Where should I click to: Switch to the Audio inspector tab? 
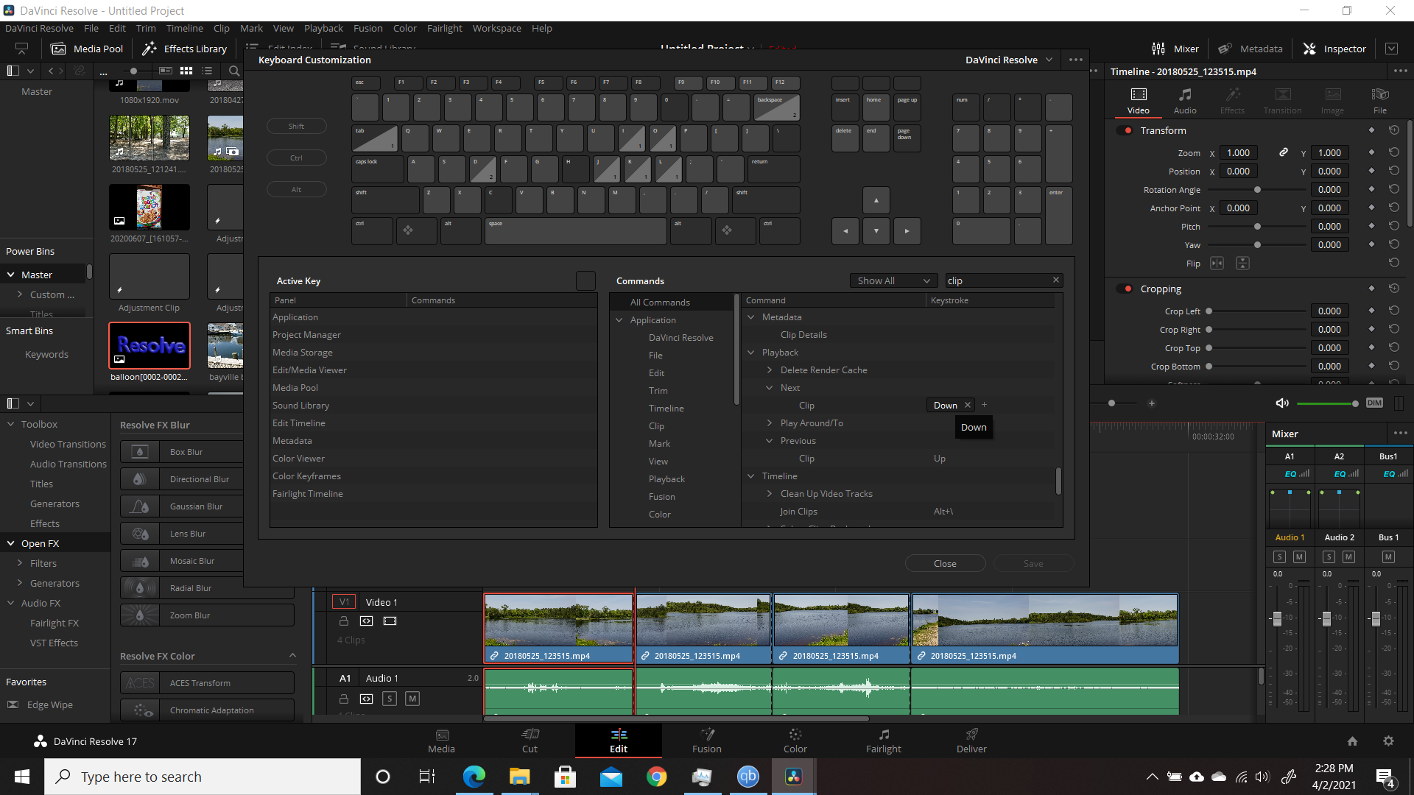point(1185,101)
